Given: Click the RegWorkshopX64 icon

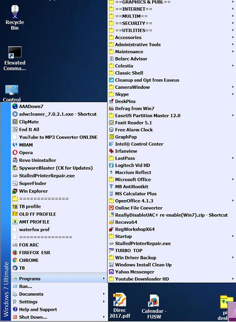Looking at the screenshot, I should pyautogui.click(x=111, y=229).
